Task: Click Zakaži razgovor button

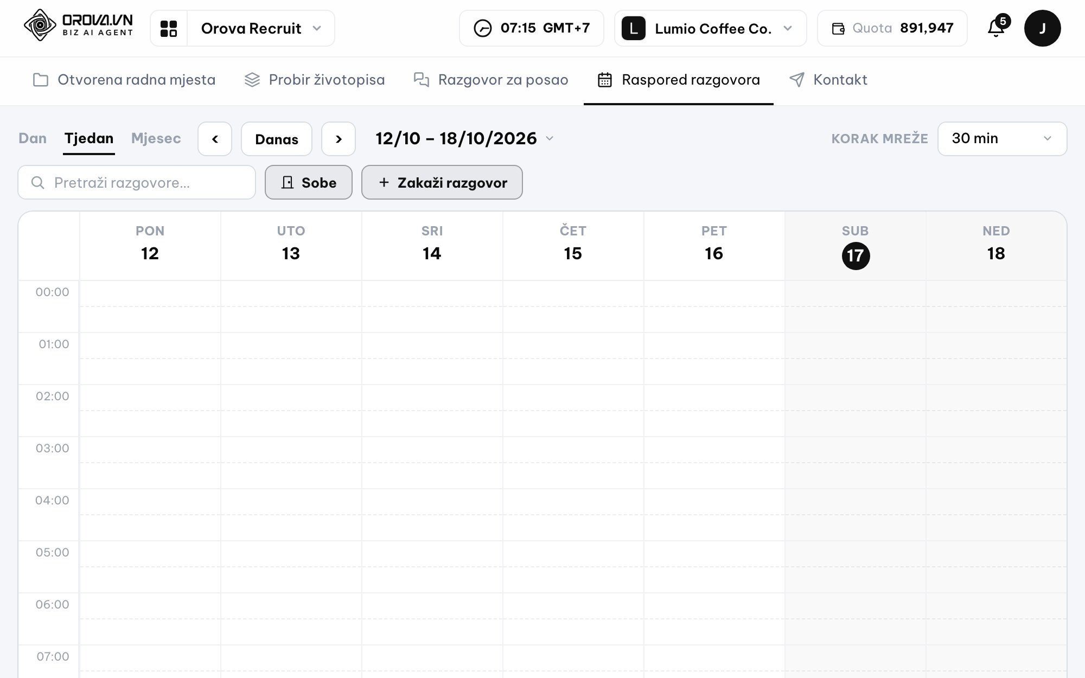Action: [442, 182]
